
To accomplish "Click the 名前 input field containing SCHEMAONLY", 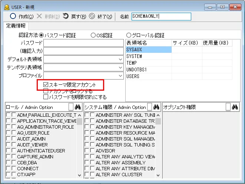I will pos(161,16).
